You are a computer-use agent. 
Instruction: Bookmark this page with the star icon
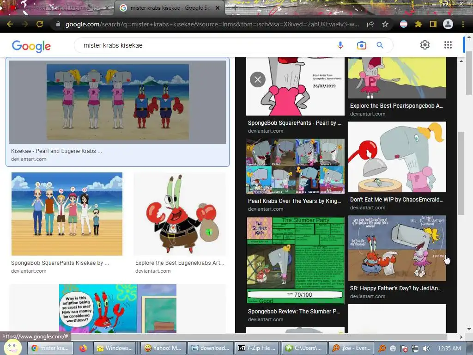tap(385, 24)
